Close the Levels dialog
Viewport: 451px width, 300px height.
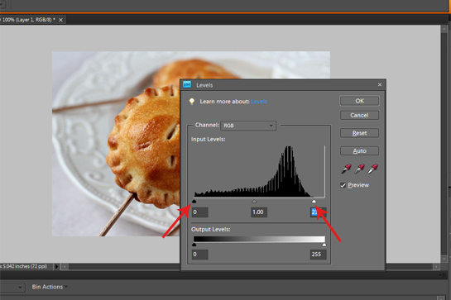[x=380, y=84]
